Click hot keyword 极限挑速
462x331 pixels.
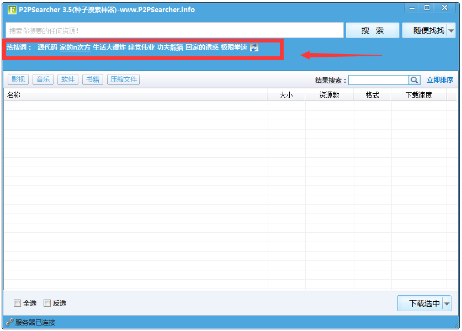234,47
